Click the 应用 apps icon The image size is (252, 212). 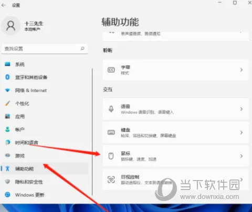point(7,116)
